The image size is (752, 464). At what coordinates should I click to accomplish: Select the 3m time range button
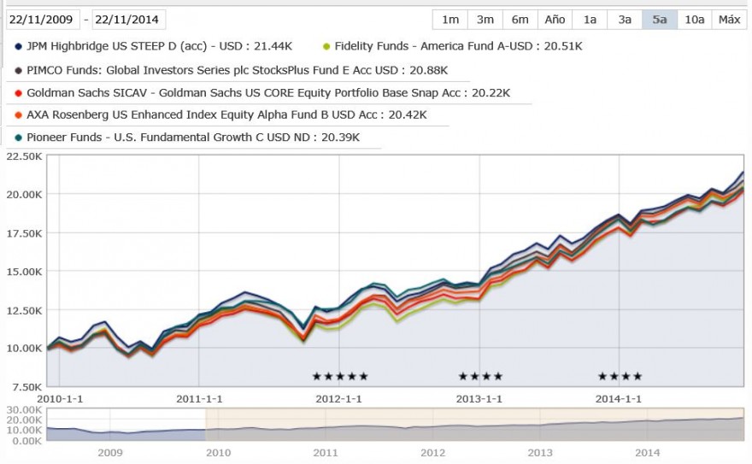[x=485, y=20]
